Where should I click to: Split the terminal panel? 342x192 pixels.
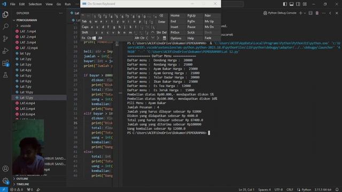tap(310, 13)
